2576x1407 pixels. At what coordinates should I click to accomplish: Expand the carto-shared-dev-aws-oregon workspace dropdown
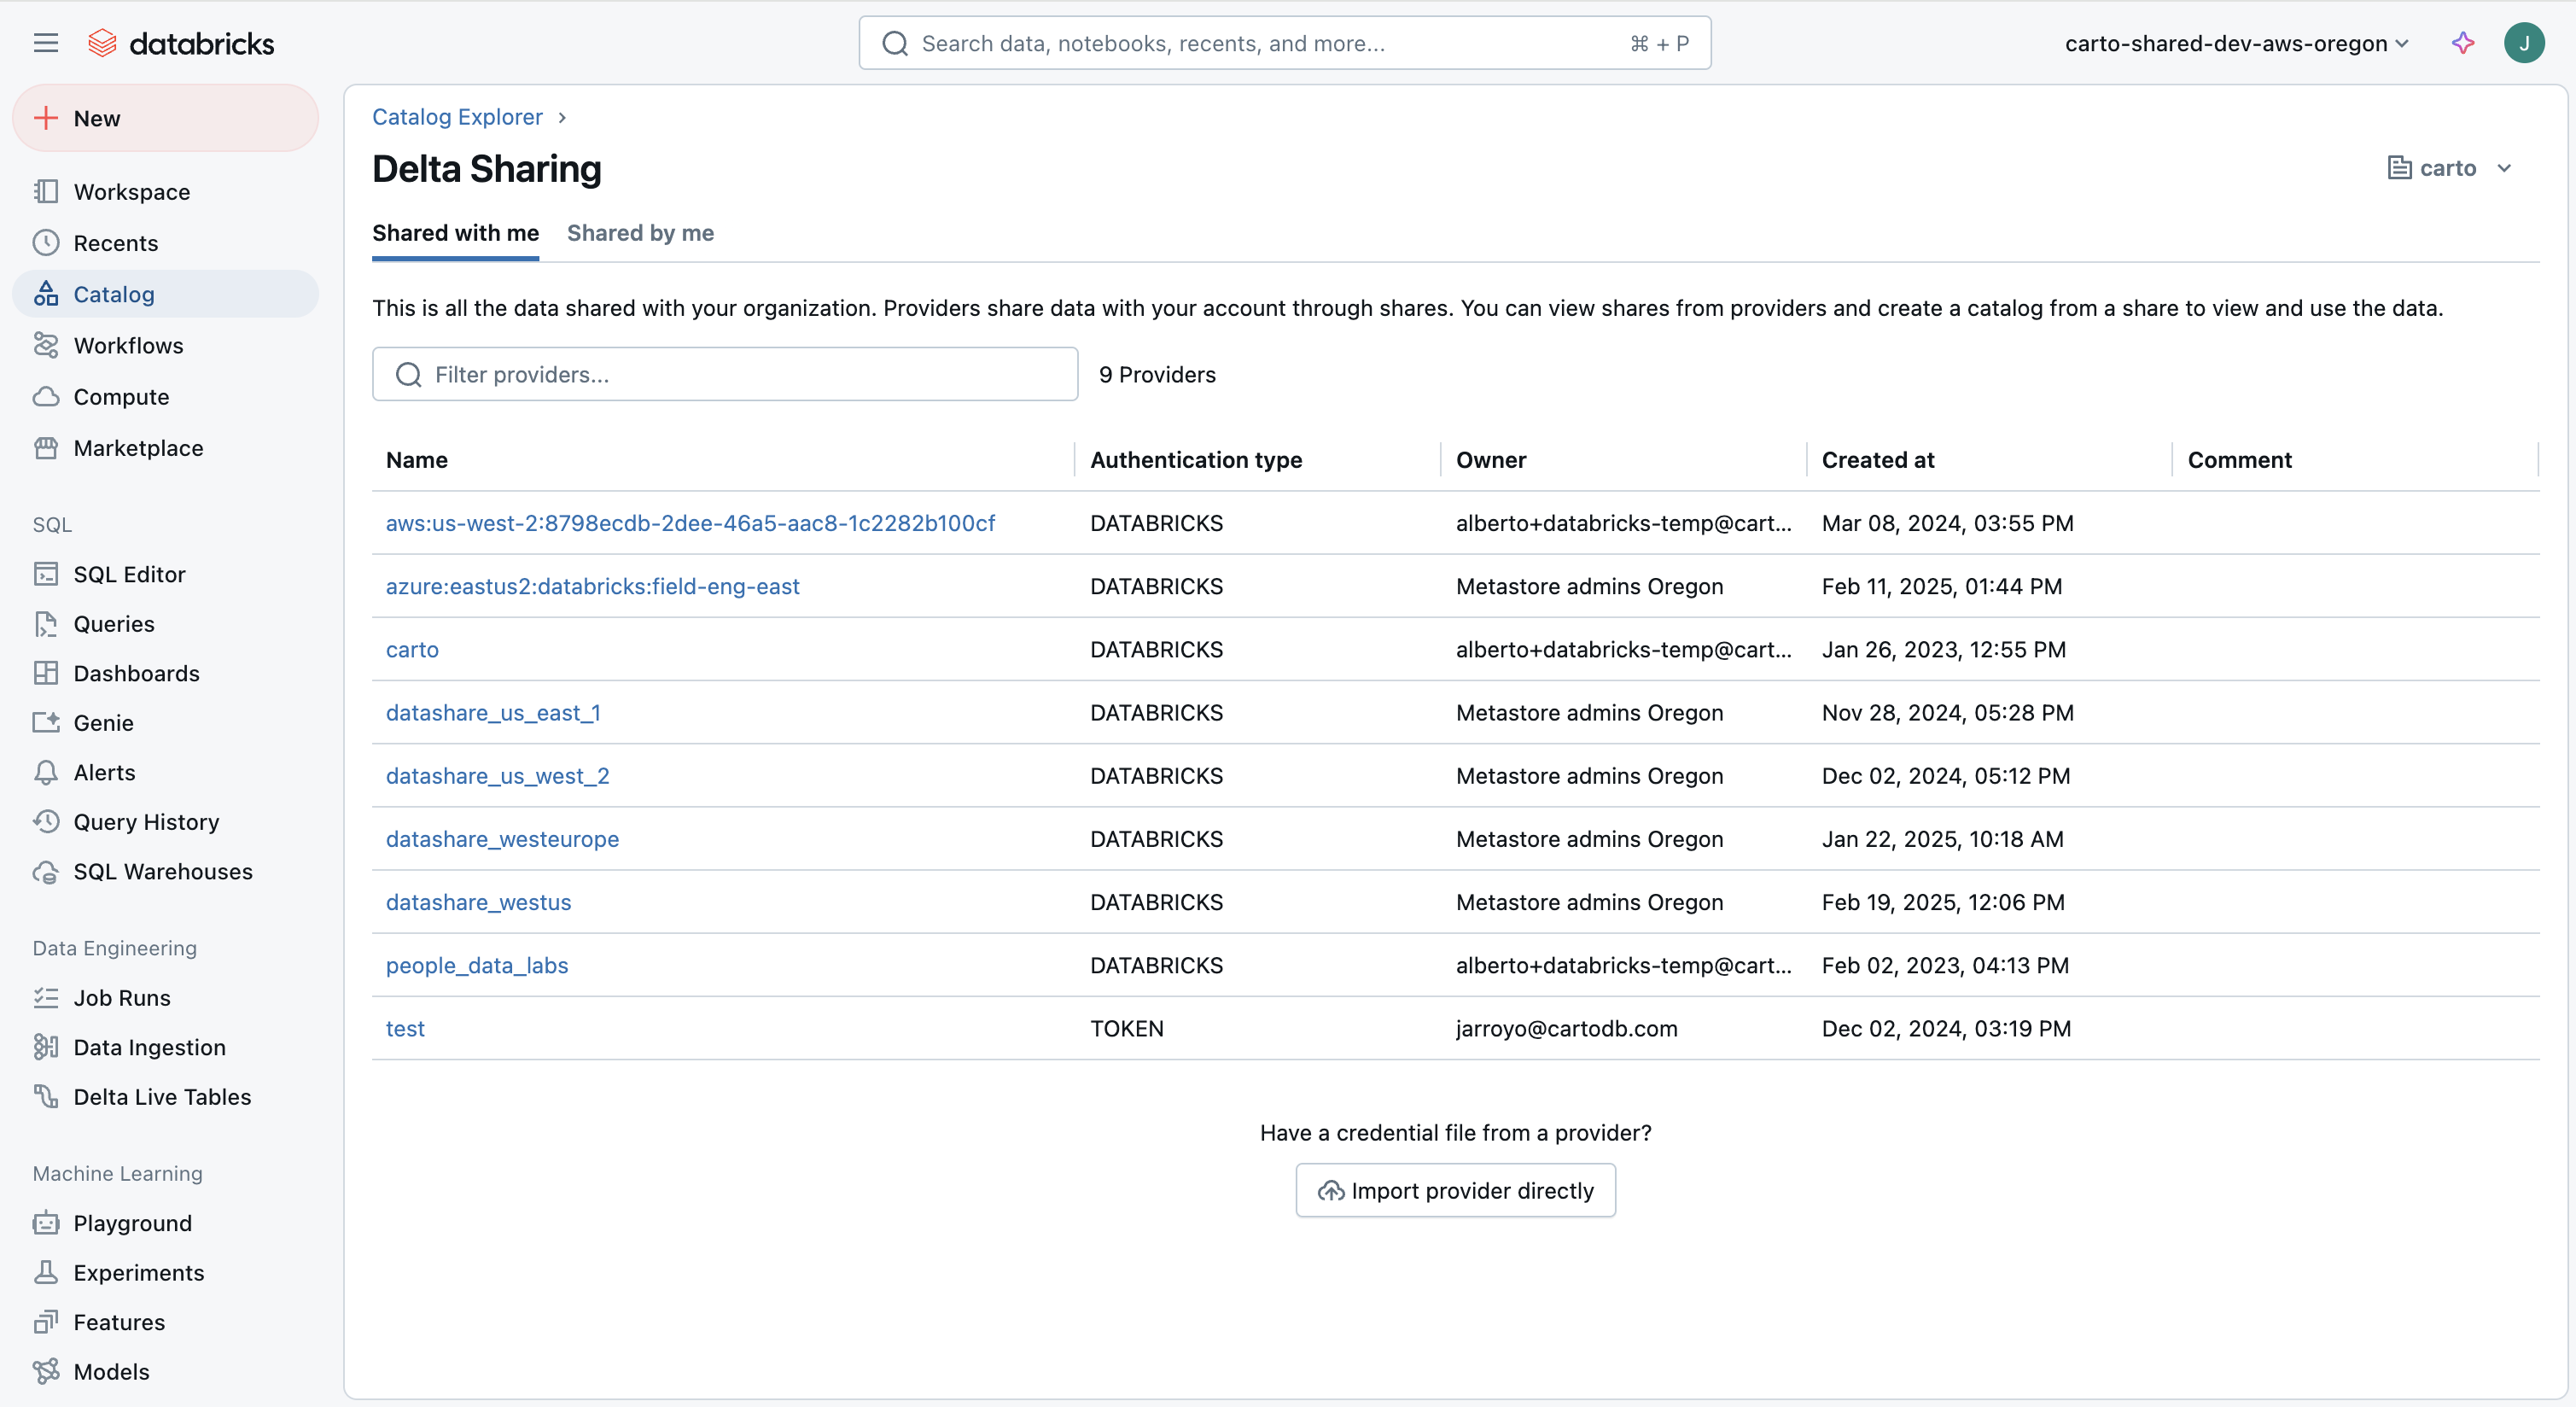click(2237, 43)
